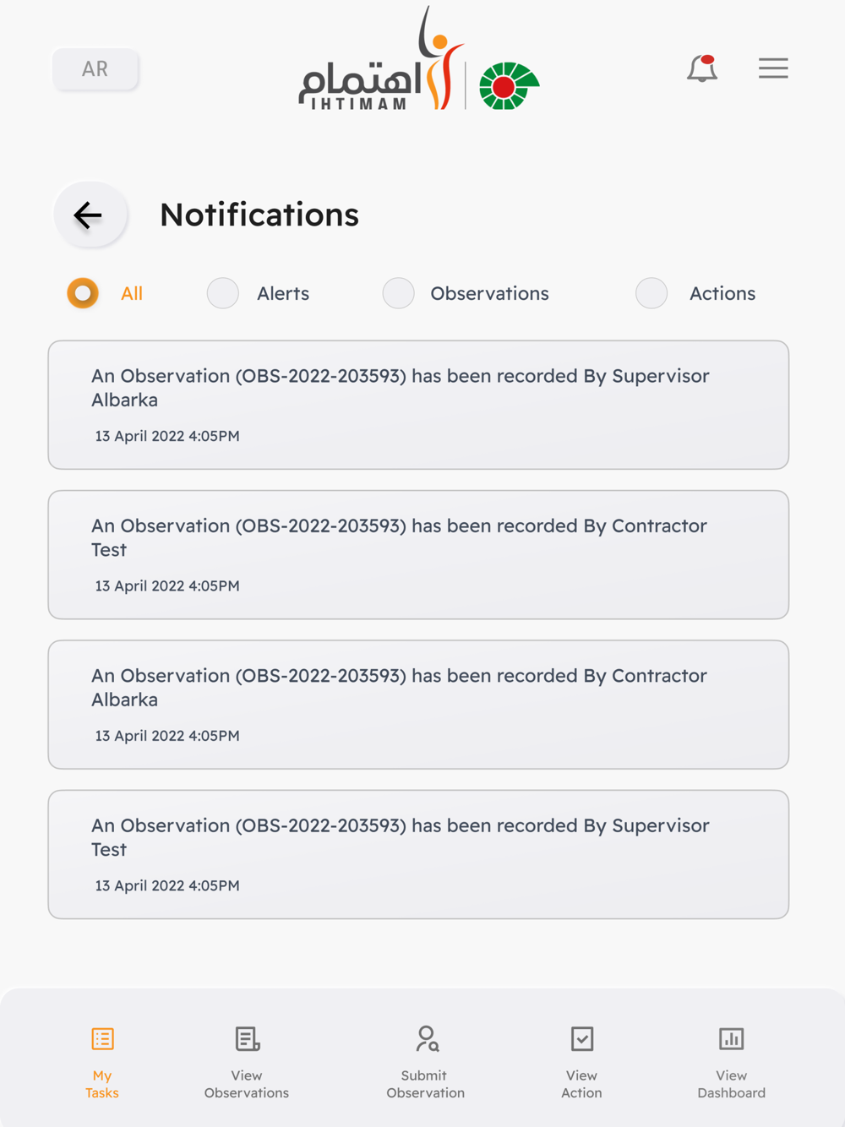The height and width of the screenshot is (1127, 845).
Task: Tap the My Tasks list icon
Action: tap(102, 1038)
